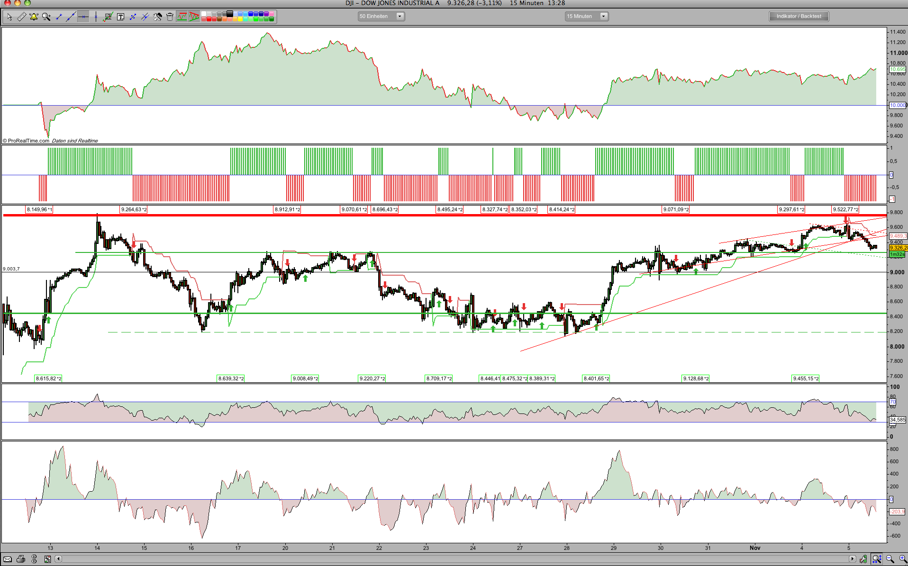Screen dimensions: 908x566
Task: Click the '9.455,15 *2' price label
Action: (806, 378)
